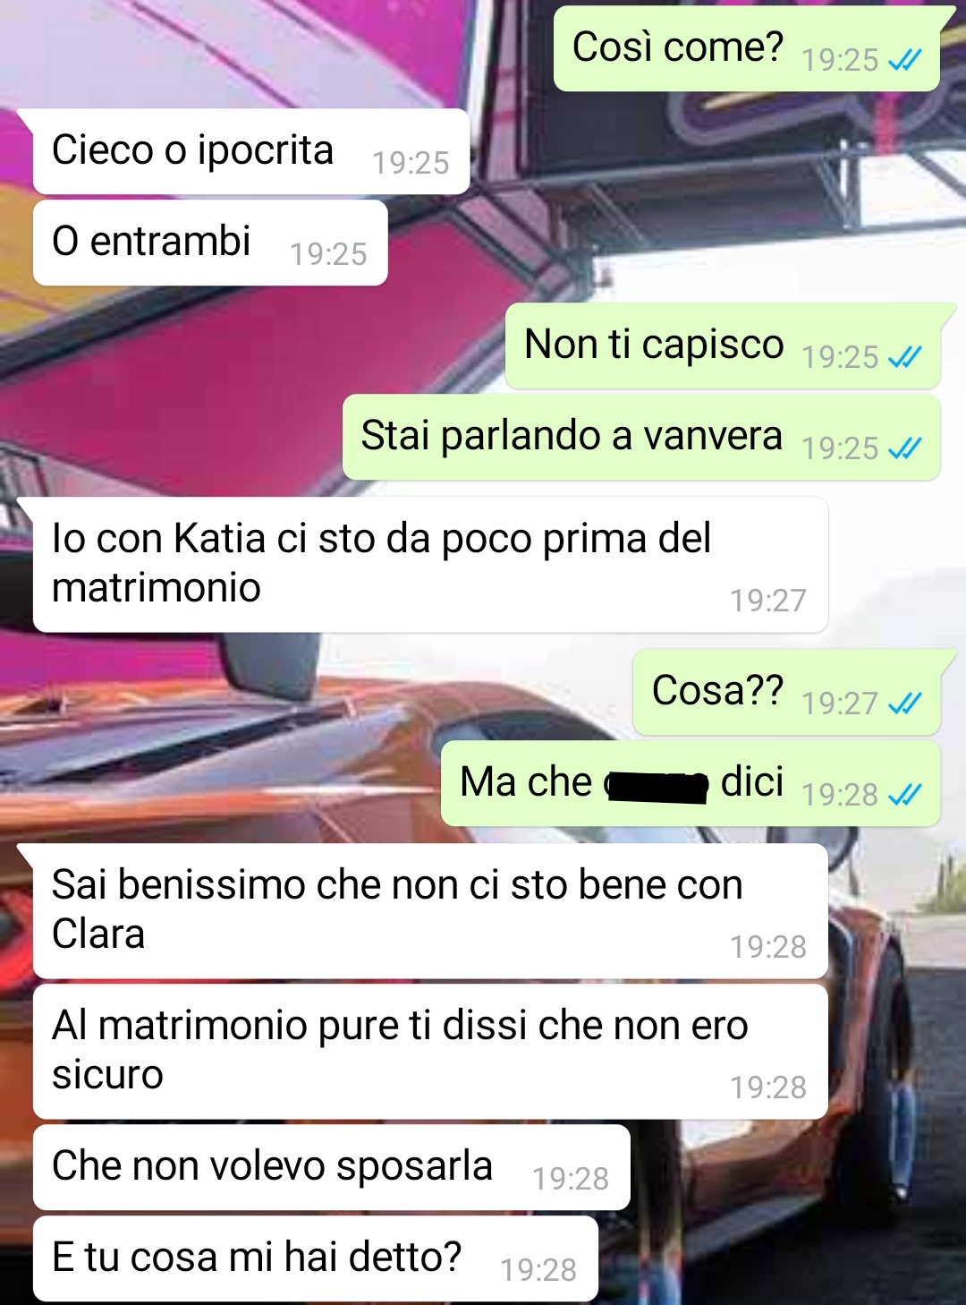Tap the 19:28 timestamp on 'Che non volevo sposarla'
Image resolution: width=966 pixels, height=1305 pixels.
[x=571, y=1179]
